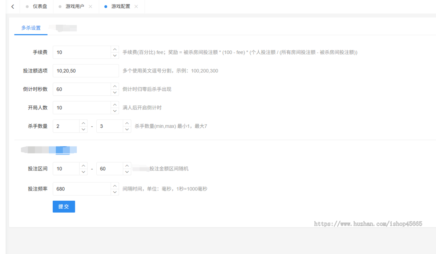The height and width of the screenshot is (254, 436).
Task: Click the hint 投注金额区间随机
Action: point(169,169)
